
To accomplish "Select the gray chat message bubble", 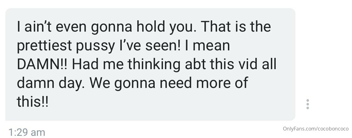I will click(150, 64).
